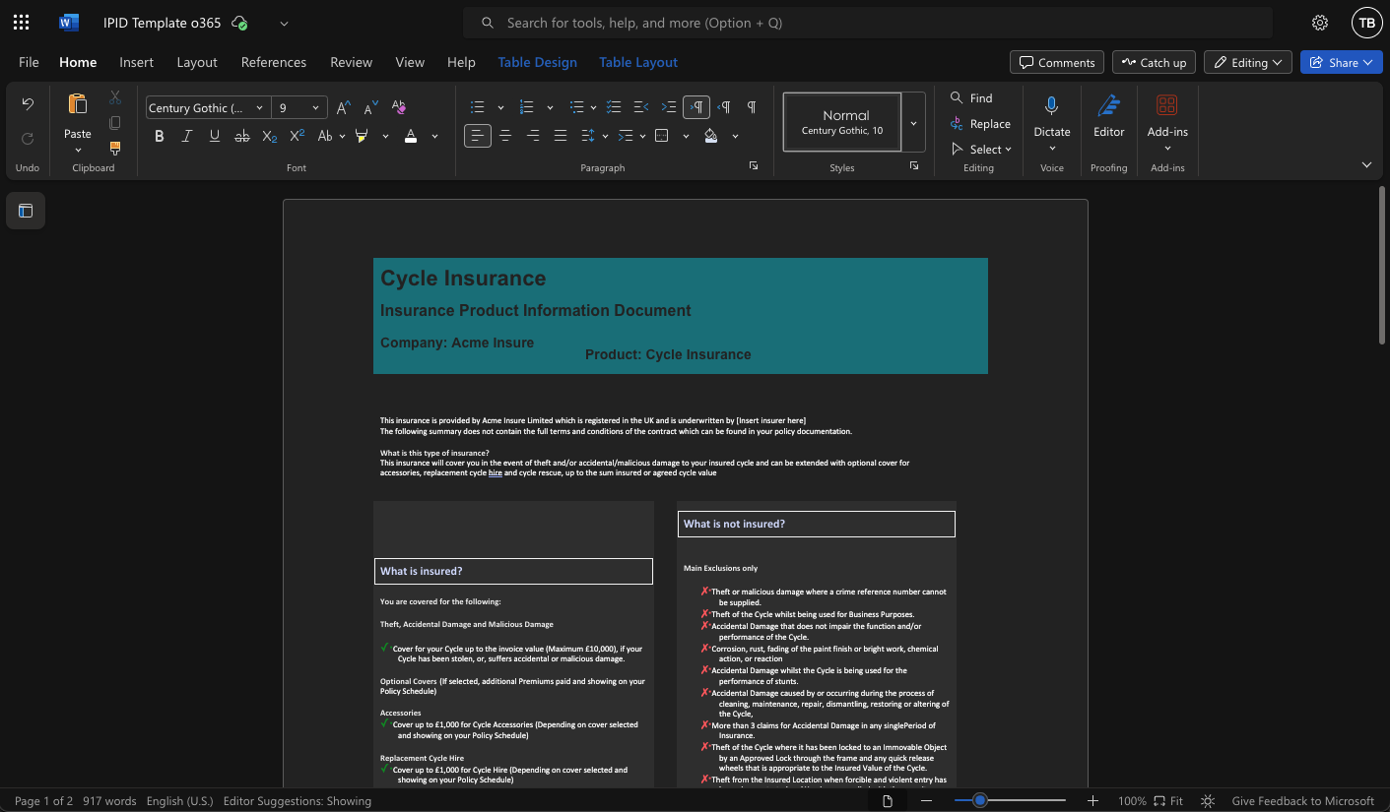Click the Numbering list icon

tap(527, 106)
